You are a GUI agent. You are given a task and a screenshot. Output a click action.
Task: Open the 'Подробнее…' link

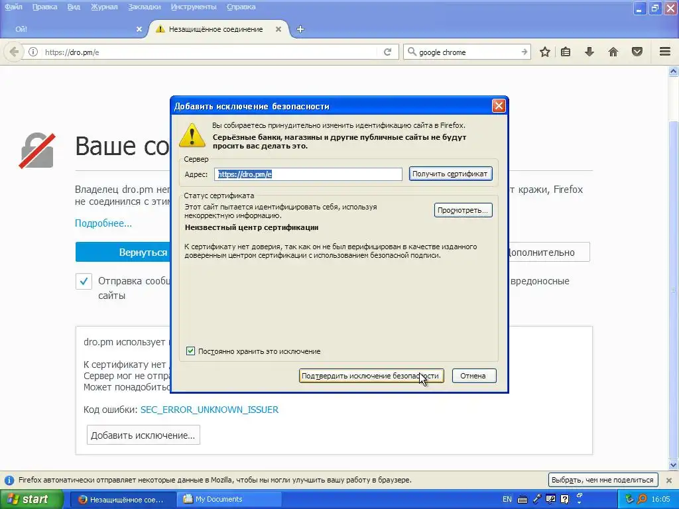coord(103,223)
